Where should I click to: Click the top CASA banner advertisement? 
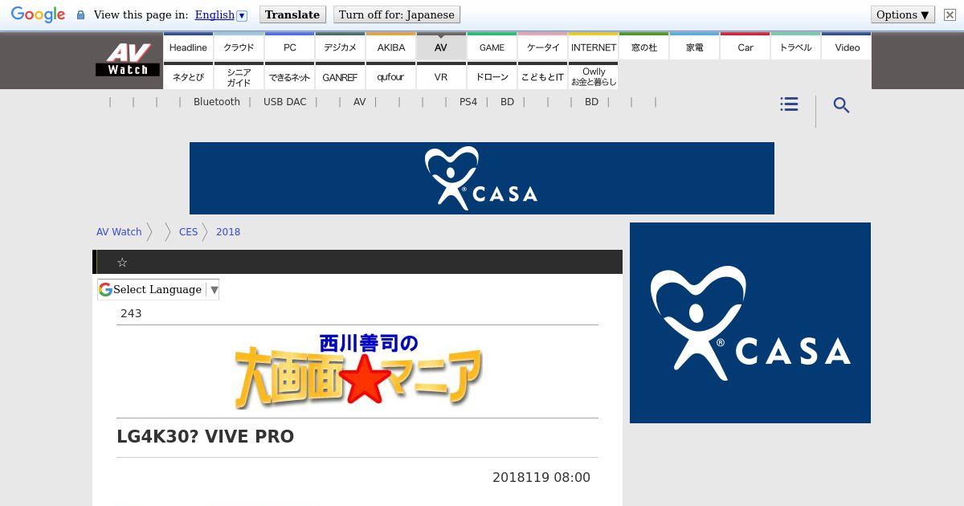pyautogui.click(x=482, y=178)
